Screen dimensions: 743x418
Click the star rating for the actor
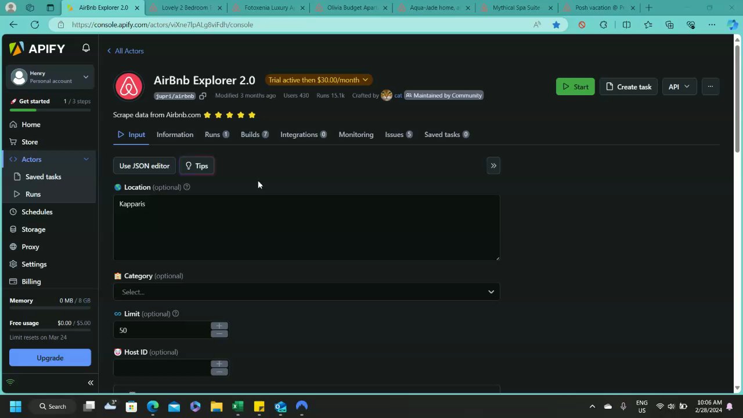[229, 115]
